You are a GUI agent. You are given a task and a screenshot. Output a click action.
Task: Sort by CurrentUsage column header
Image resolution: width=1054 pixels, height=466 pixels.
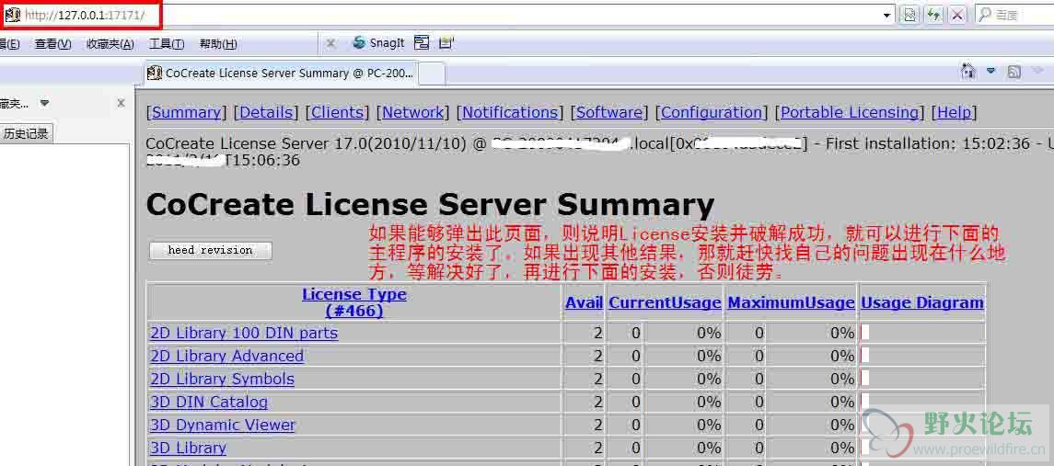[x=665, y=302]
